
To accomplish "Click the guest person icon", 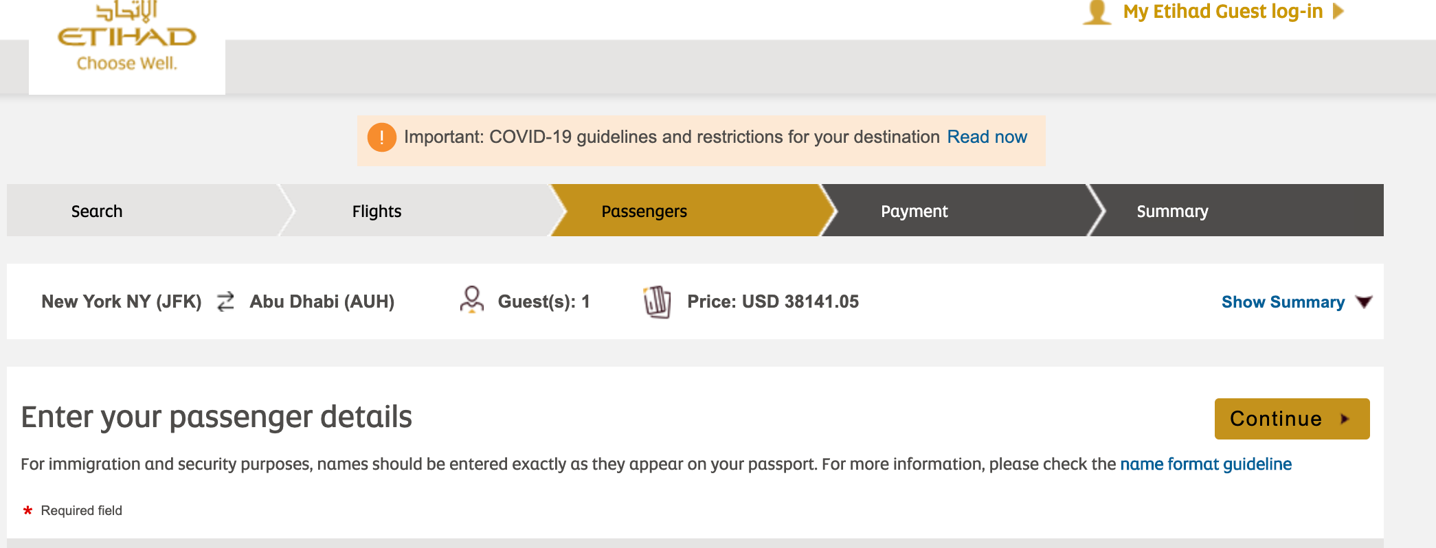I will tap(471, 300).
